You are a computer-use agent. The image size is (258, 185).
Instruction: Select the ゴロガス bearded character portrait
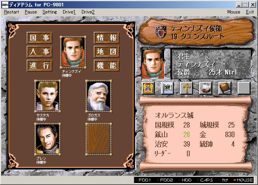click(x=99, y=96)
